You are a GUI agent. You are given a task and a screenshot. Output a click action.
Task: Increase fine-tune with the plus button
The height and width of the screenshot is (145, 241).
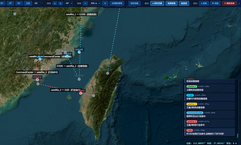pyautogui.click(x=105, y=3)
